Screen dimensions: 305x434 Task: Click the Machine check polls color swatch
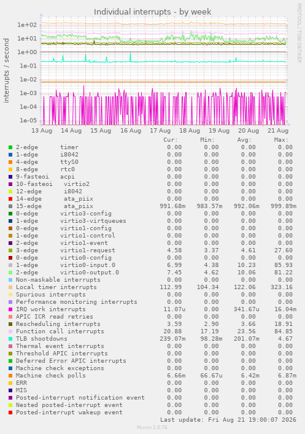point(10,376)
